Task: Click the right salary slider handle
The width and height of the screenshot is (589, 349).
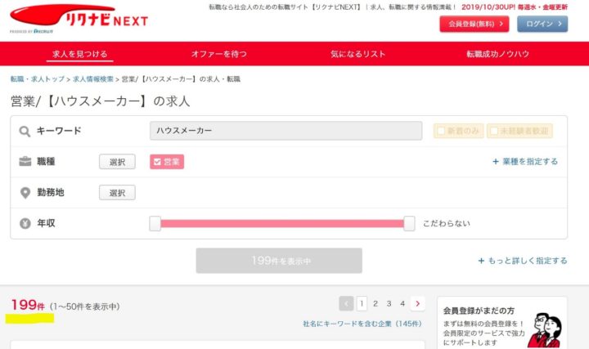Action: (x=409, y=223)
